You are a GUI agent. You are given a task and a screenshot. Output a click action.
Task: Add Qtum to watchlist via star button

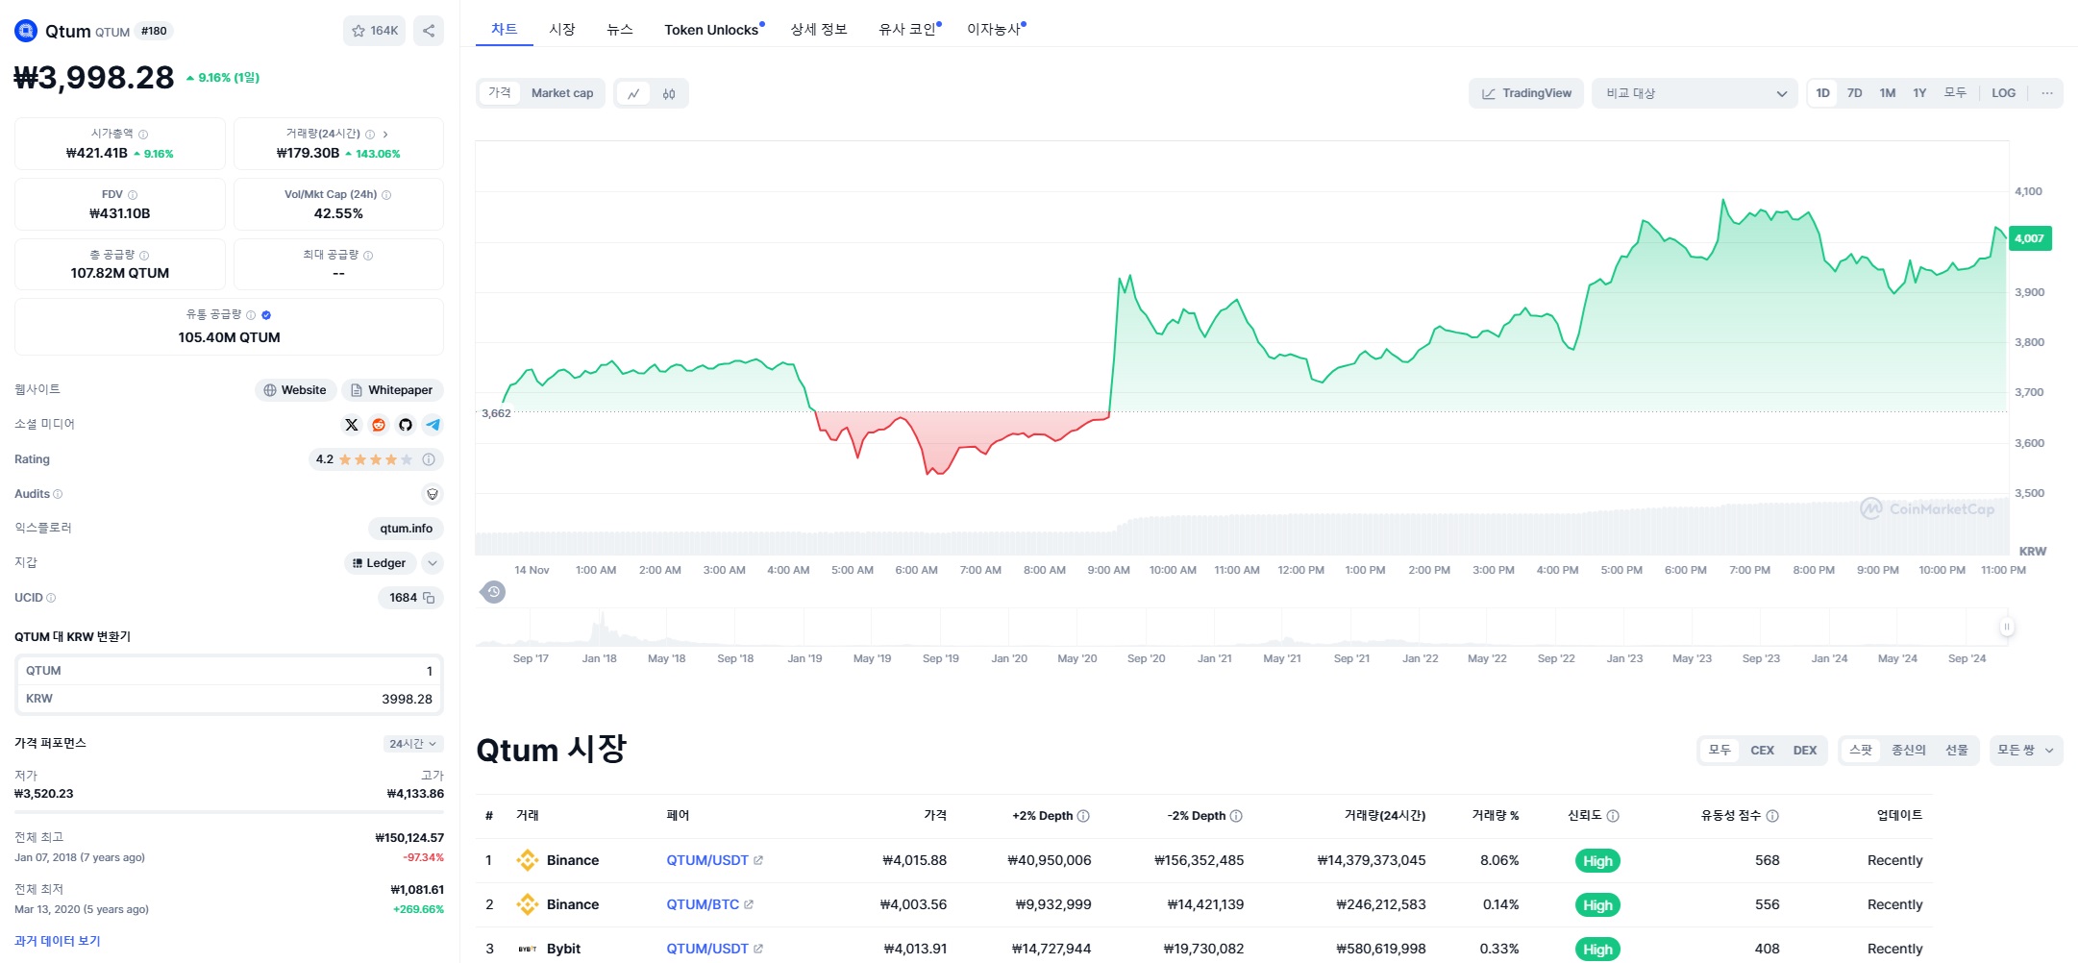pos(374,31)
